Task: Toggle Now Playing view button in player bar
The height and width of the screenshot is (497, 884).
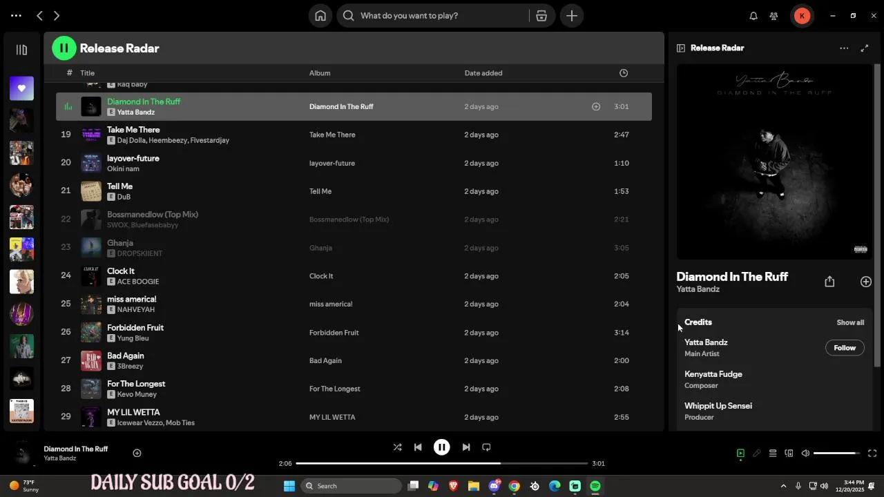Action: click(740, 454)
